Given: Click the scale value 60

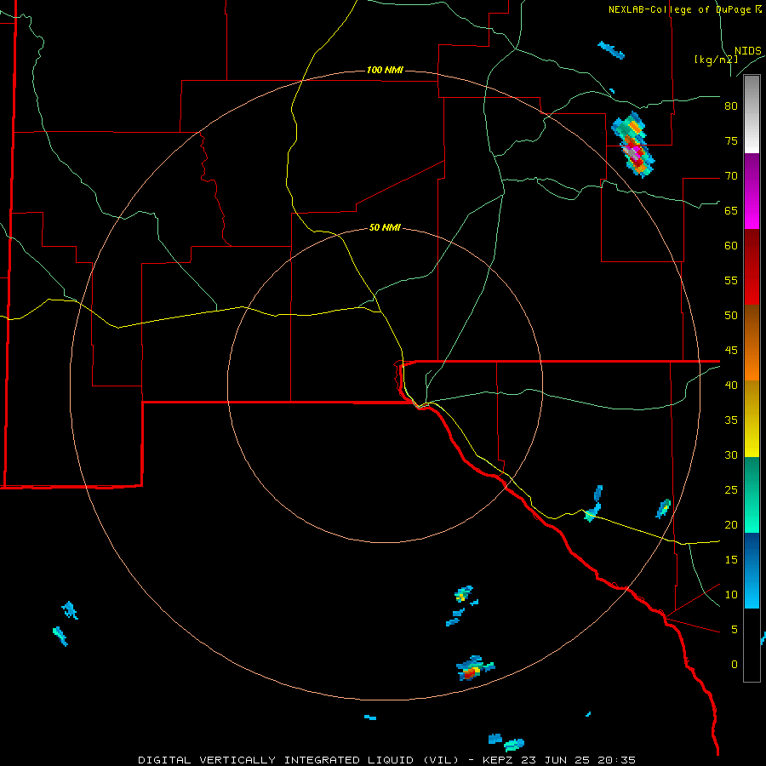Looking at the screenshot, I should coord(731,246).
